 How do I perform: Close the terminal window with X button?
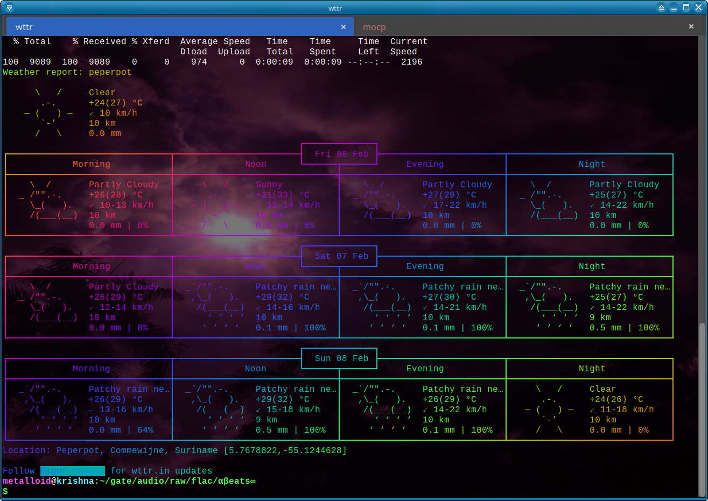699,8
